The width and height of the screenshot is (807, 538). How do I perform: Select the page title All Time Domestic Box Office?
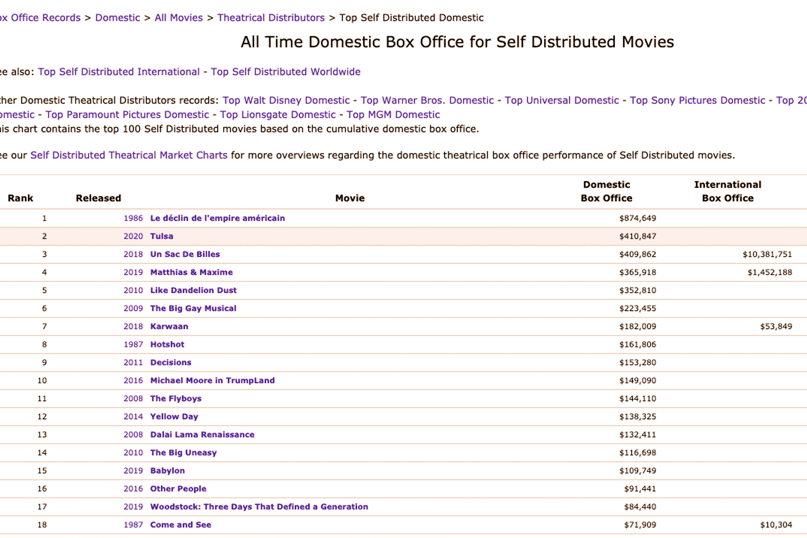point(457,42)
